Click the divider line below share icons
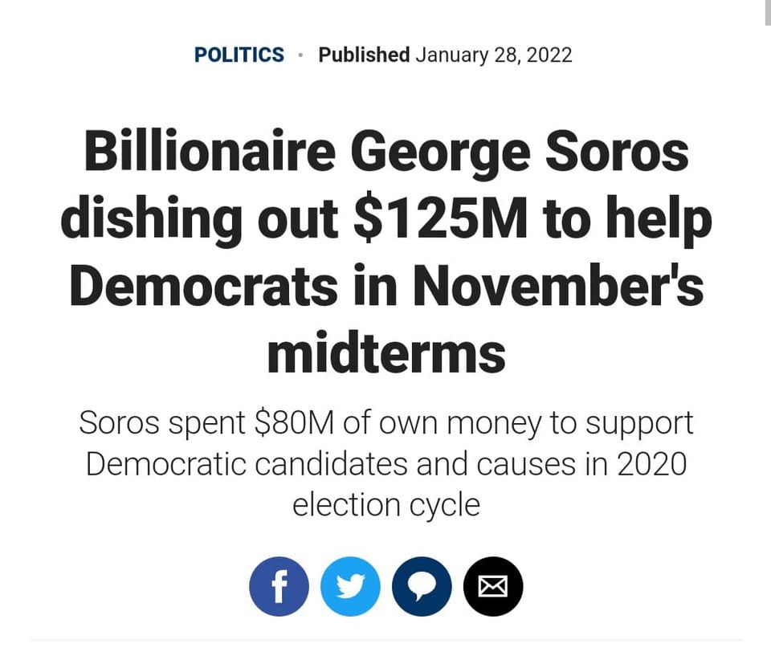 [x=385, y=640]
